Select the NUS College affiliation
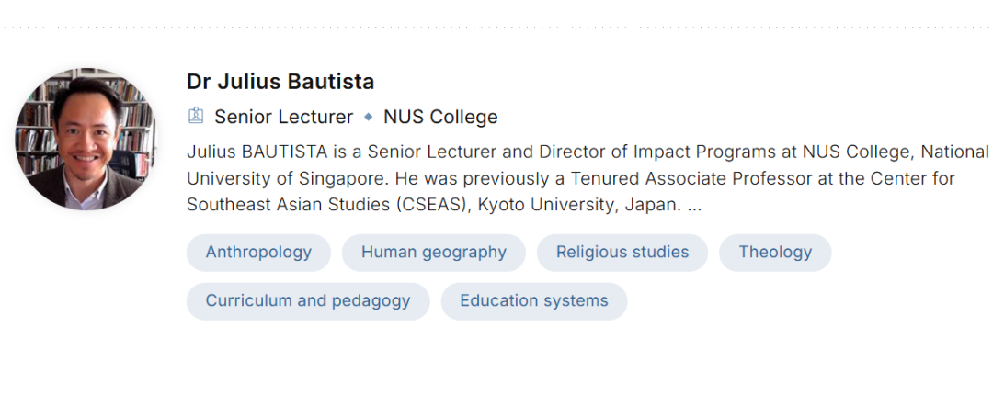The height and width of the screenshot is (395, 993). [440, 117]
